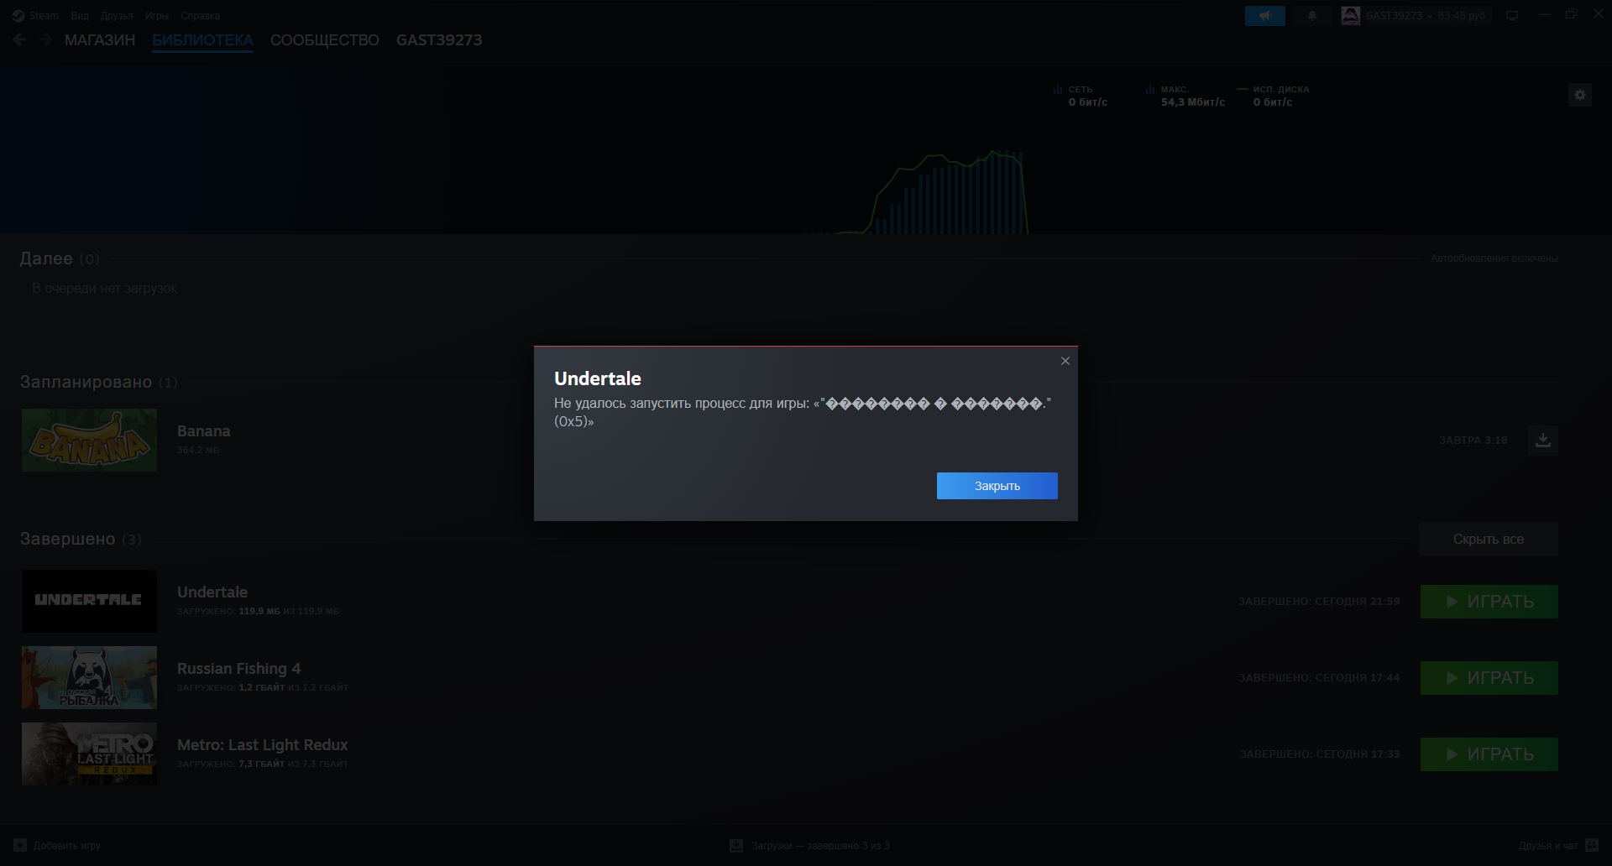The height and width of the screenshot is (866, 1612).
Task: Play Metro: Last Light Redux with ИГРАТЬ
Action: [1489, 754]
